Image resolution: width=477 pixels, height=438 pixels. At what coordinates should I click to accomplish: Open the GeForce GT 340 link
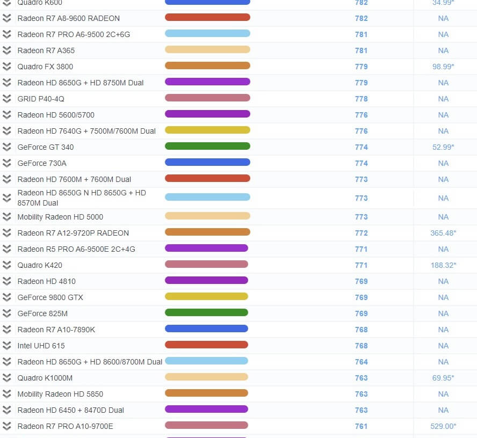coord(45,147)
